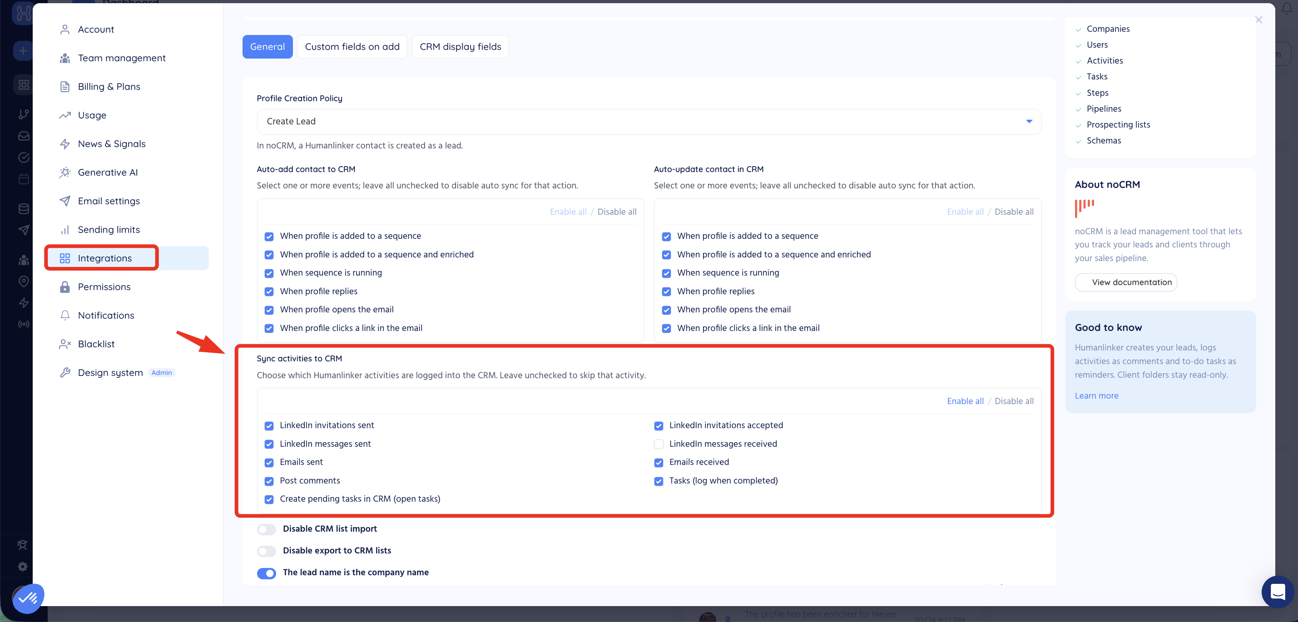Viewport: 1298px width, 622px height.
Task: Close the settings modal with X
Action: (1258, 20)
